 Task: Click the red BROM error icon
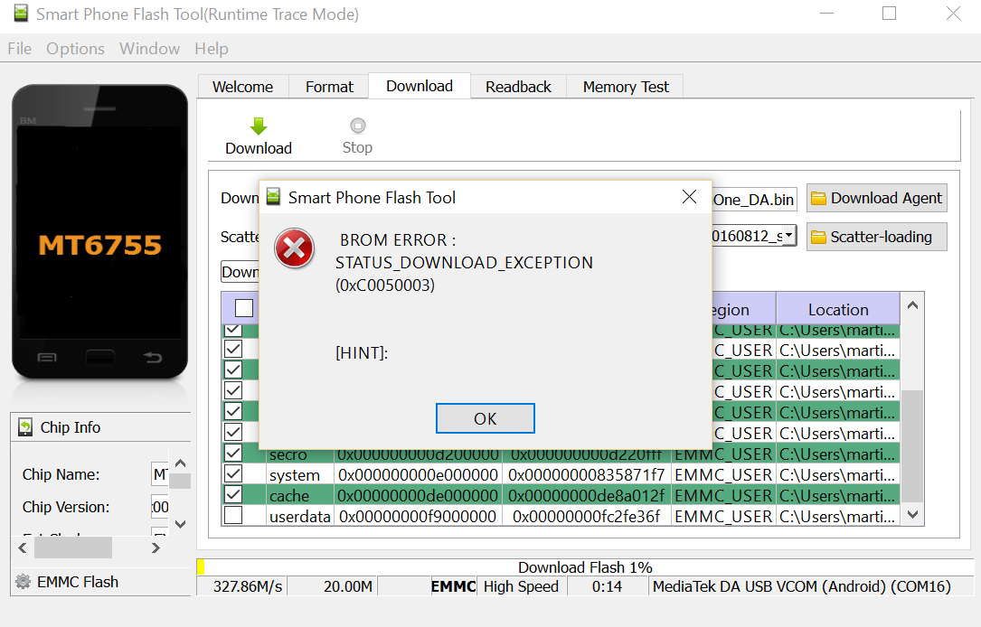point(294,248)
